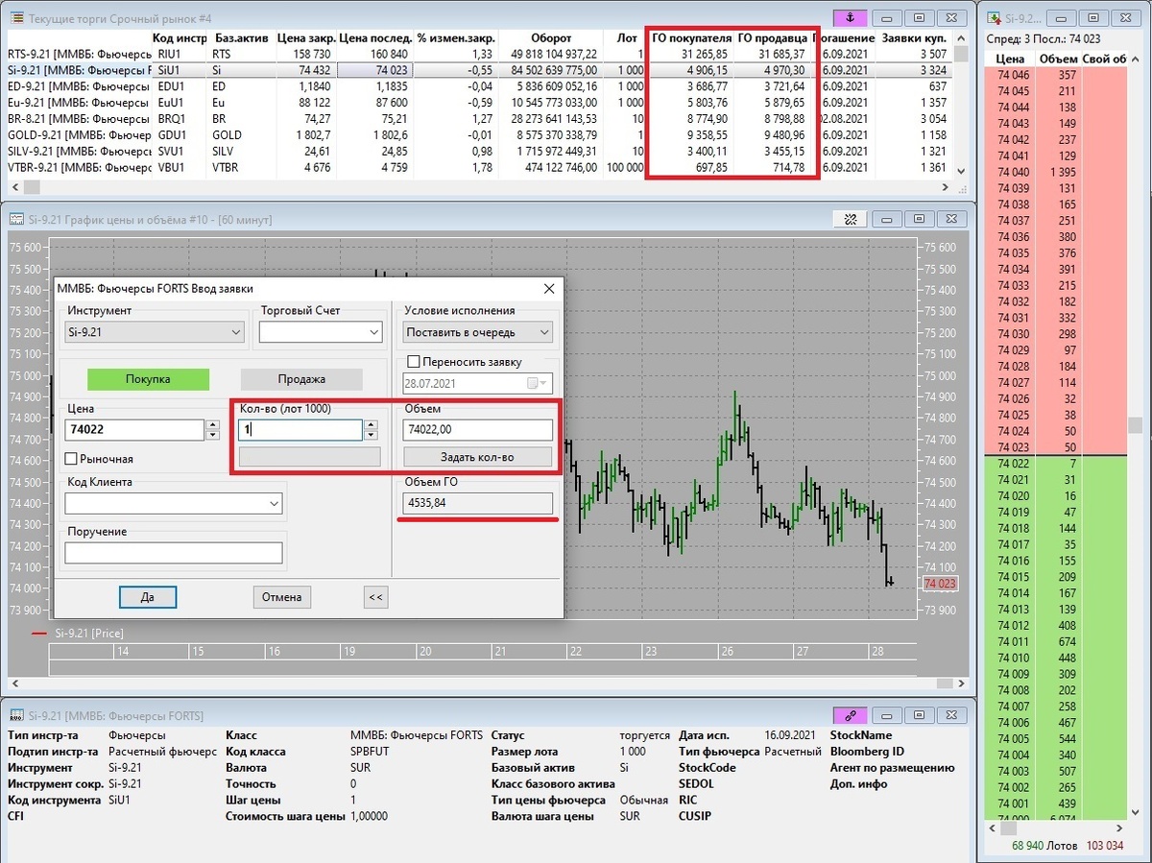Viewport: 1152px width, 863px height.
Task: Click the unlink icon in the chart window title bar
Action: tap(850, 220)
